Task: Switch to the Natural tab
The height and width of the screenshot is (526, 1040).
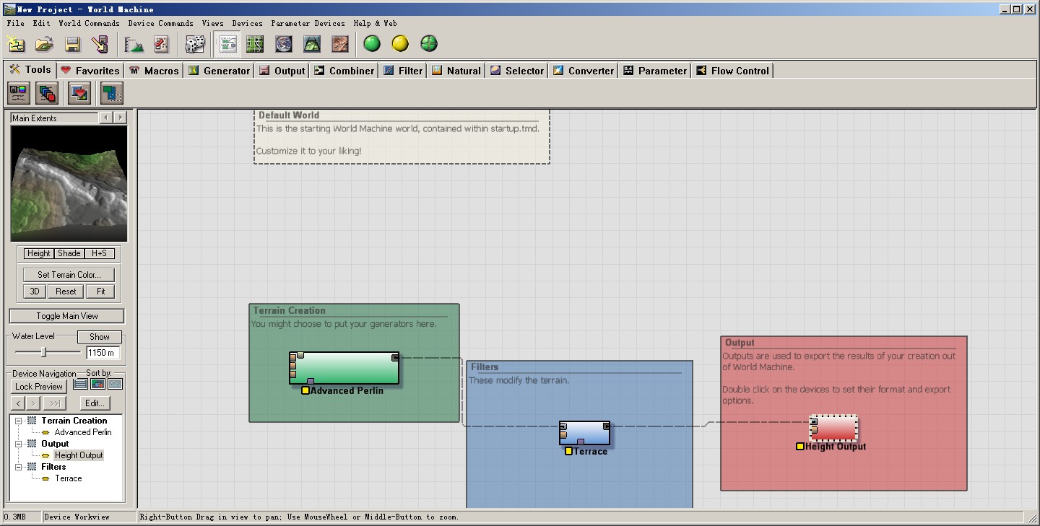Action: (456, 71)
